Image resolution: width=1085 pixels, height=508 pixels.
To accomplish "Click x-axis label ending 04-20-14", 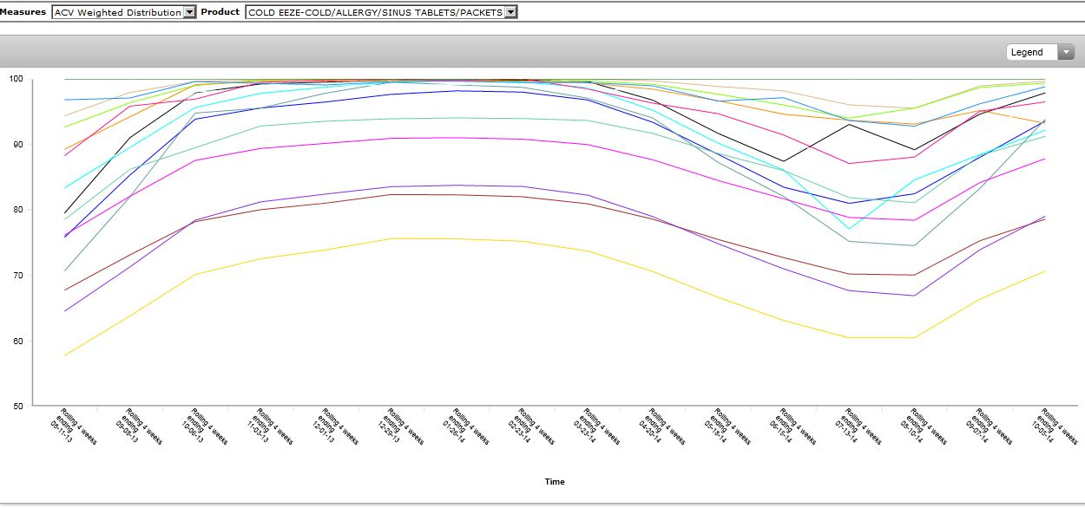I will click(661, 427).
